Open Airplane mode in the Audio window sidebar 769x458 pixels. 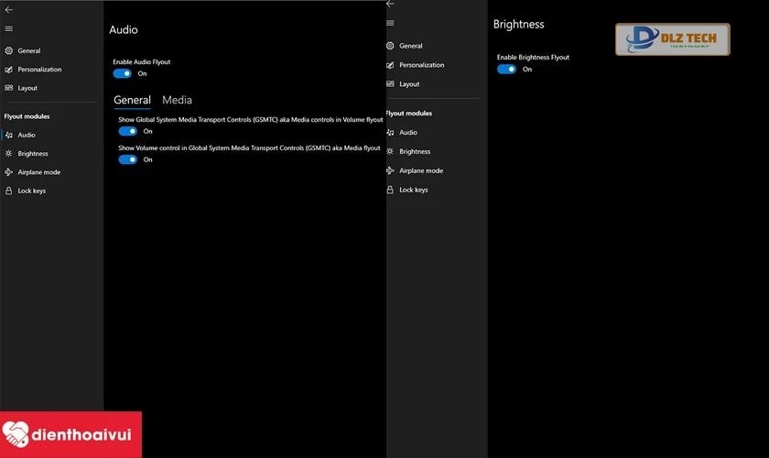[x=38, y=172]
